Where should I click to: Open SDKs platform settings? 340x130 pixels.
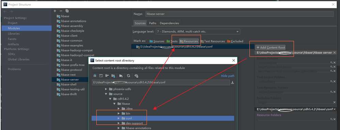click(11, 54)
